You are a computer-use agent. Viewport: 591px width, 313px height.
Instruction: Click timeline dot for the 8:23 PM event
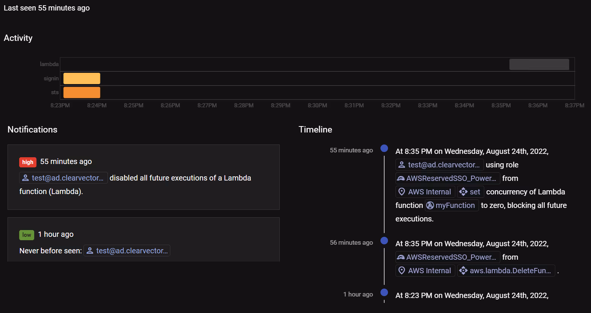coord(384,292)
